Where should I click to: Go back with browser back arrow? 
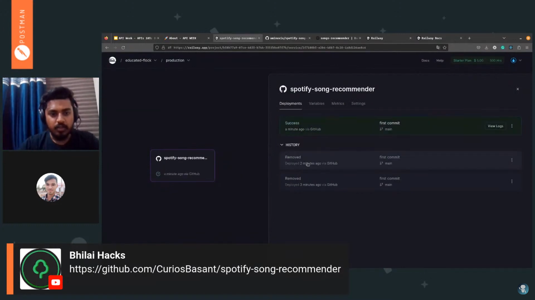[107, 48]
